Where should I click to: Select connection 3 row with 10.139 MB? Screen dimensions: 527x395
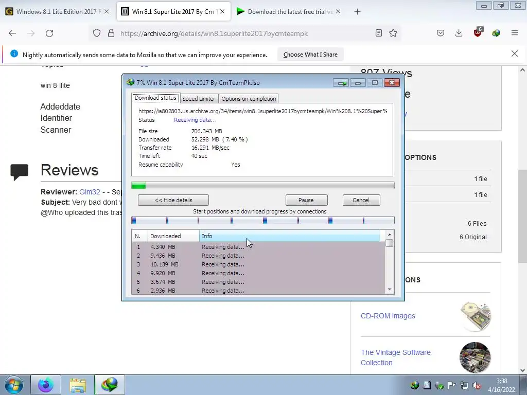258,264
